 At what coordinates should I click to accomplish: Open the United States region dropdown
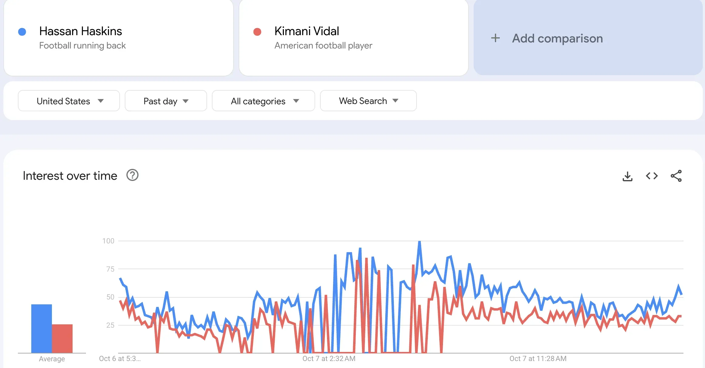[69, 101]
